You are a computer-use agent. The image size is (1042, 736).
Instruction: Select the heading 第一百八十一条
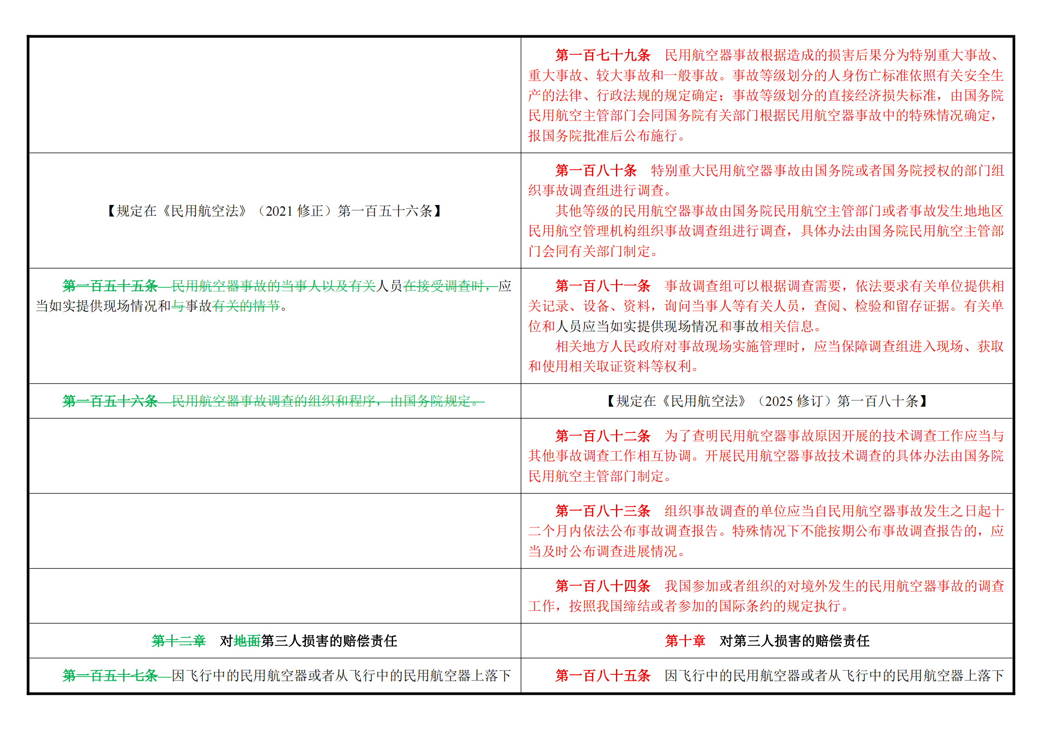coord(602,286)
